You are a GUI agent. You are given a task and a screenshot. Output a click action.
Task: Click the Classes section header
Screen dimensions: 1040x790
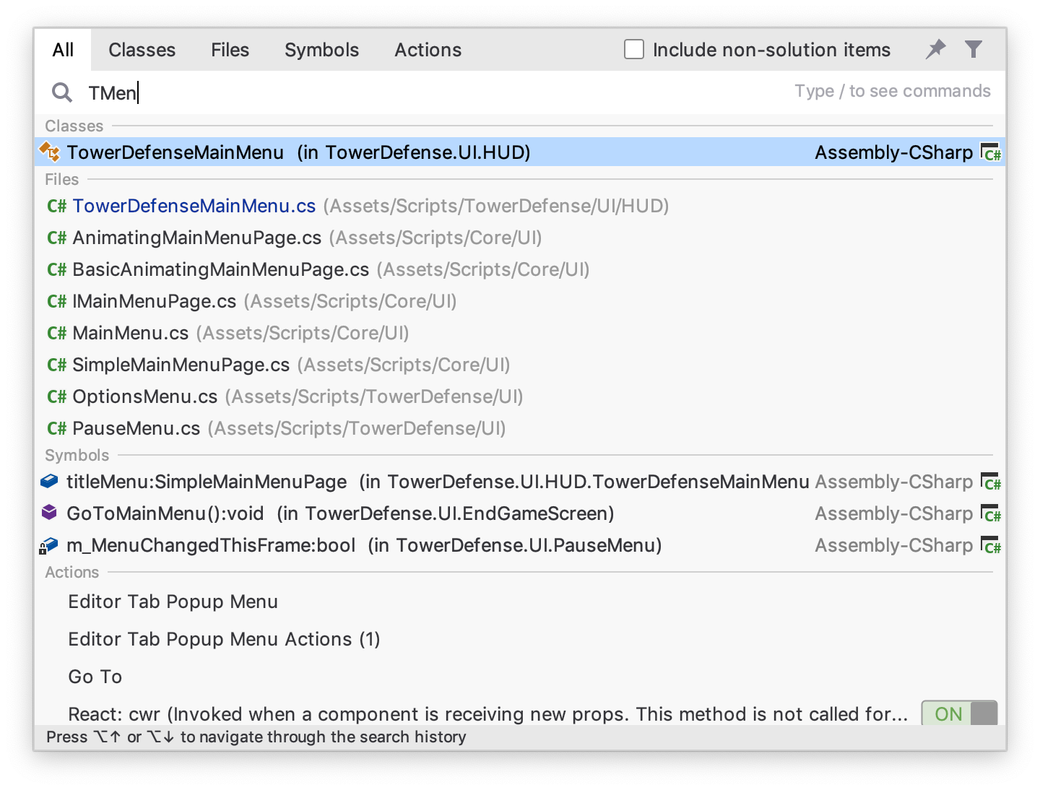74,126
